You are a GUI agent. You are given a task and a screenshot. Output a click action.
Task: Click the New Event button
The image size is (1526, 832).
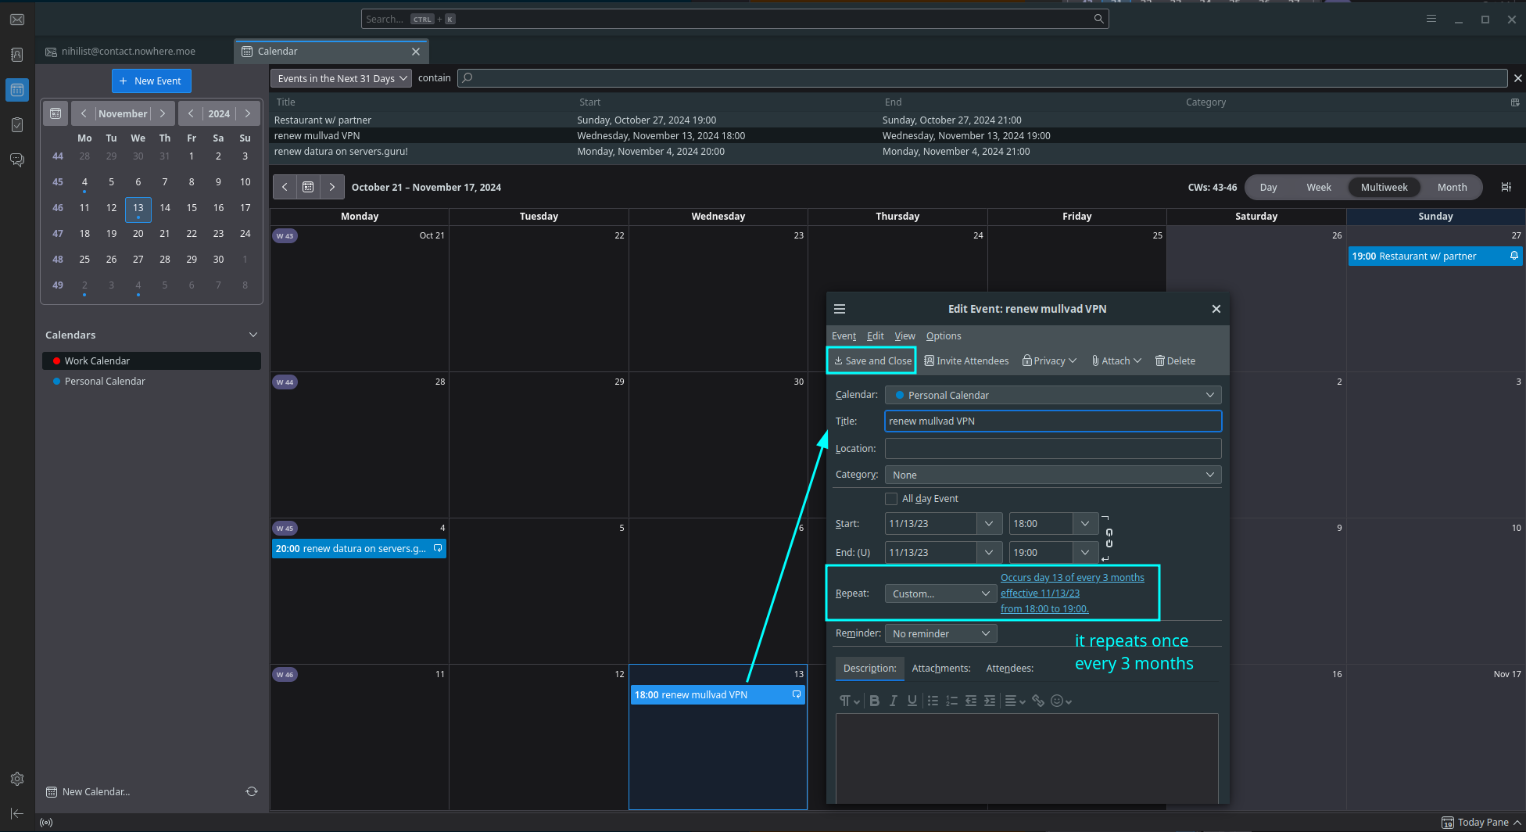[151, 81]
